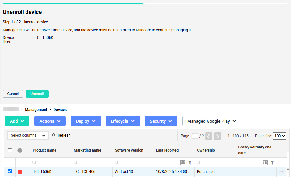Viewport: 291px width, 177px height.
Task: Click the Refresh icon in the grid toolbar
Action: coord(54,135)
